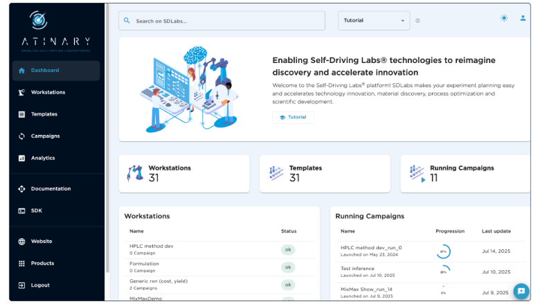Click the Analytics chart icon in sidebar

[x=21, y=159]
